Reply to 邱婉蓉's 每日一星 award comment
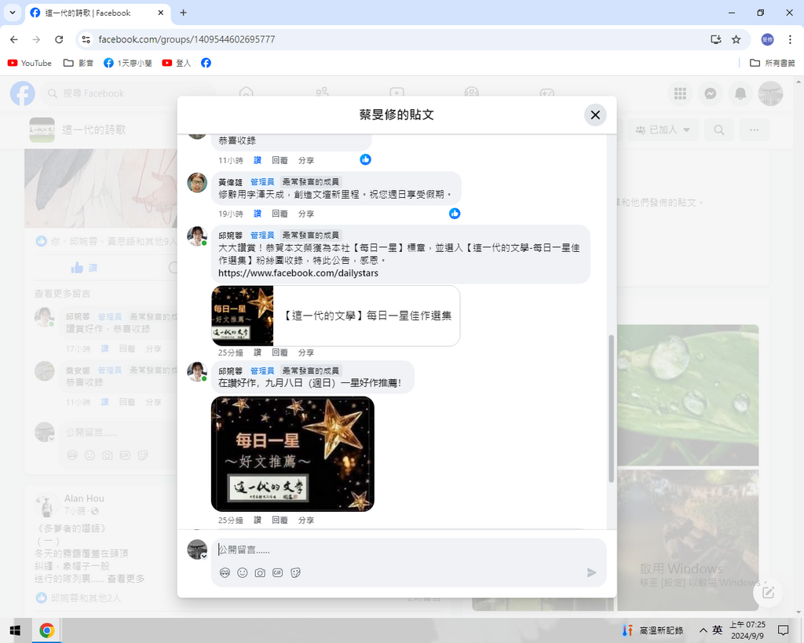804x643 pixels. 280,353
